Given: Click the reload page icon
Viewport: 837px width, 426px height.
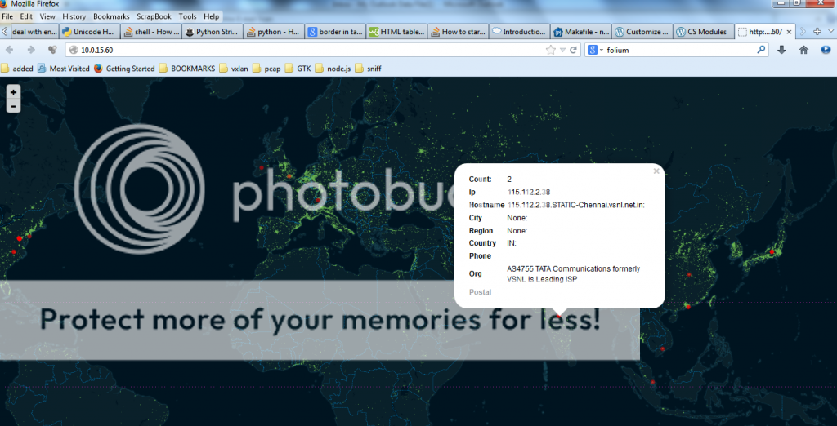Looking at the screenshot, I should point(574,50).
